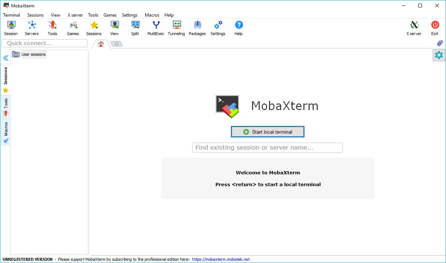The image size is (446, 263).
Task: Open the gear settings icon at right
Action: [x=439, y=55]
